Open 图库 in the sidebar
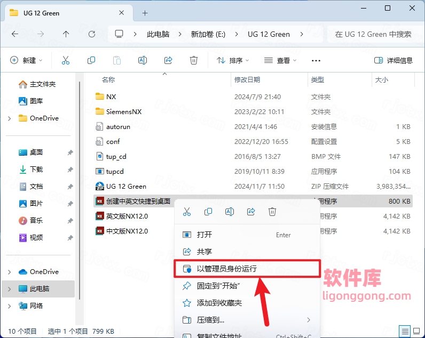This screenshot has height=338, width=425. point(30,101)
